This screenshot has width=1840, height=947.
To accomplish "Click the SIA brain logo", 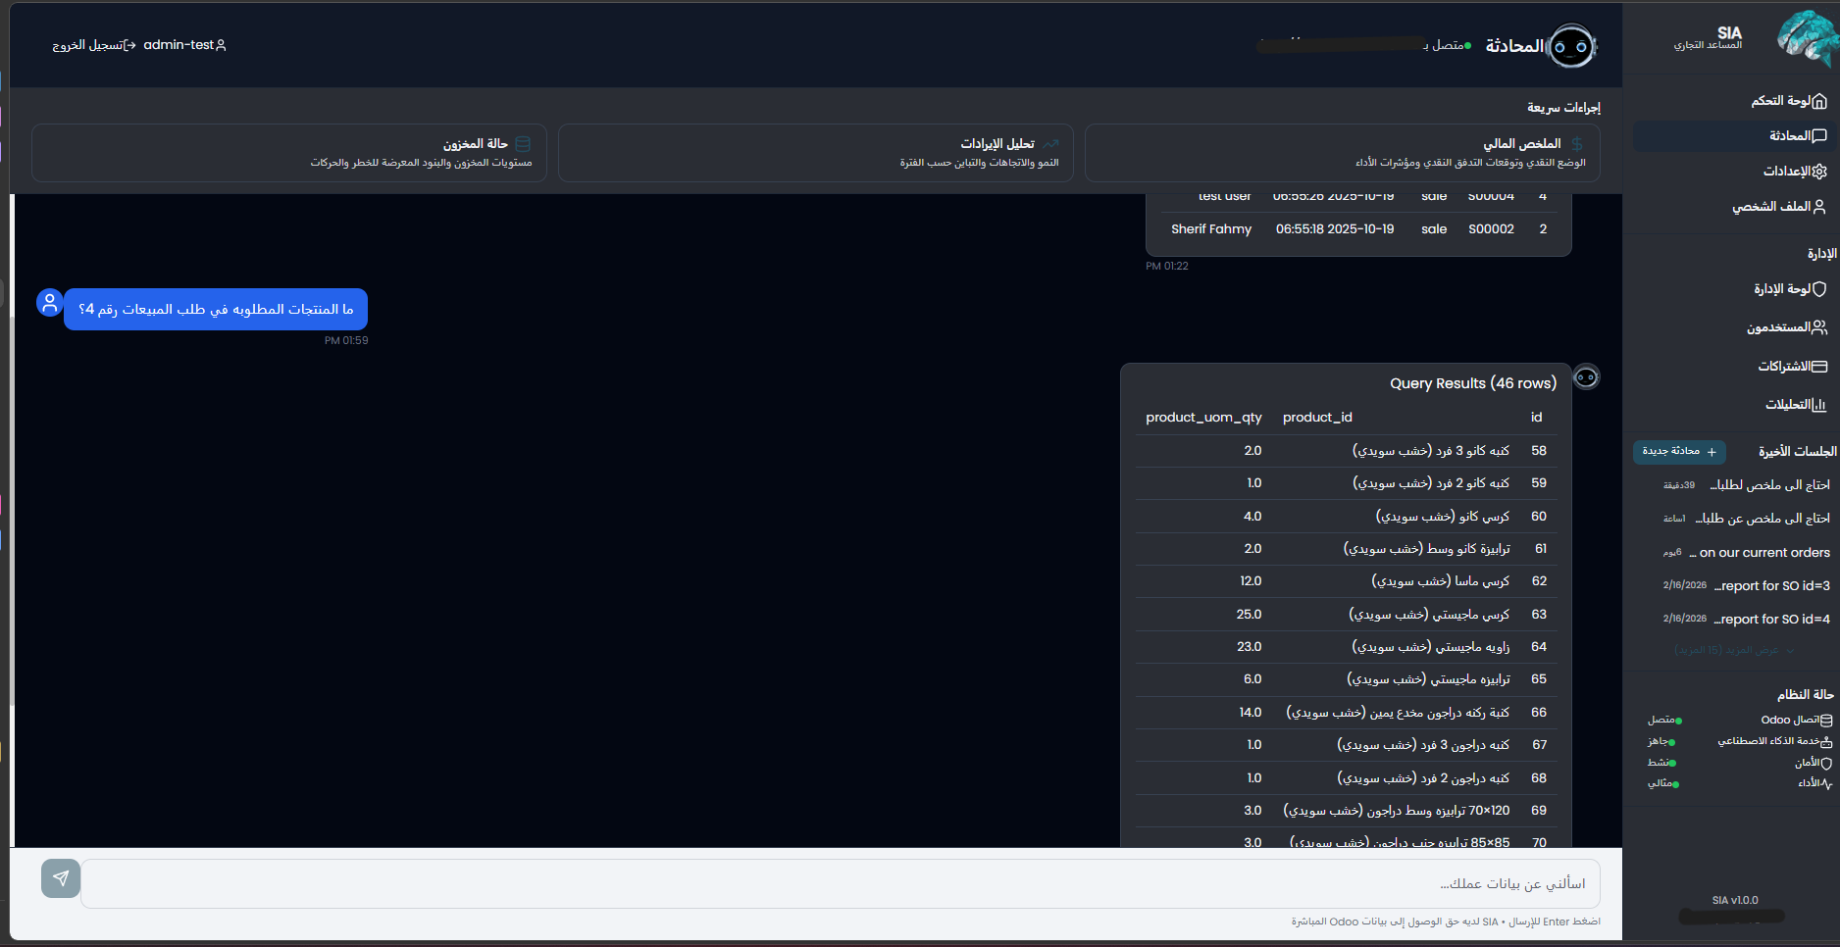I will click(1806, 39).
